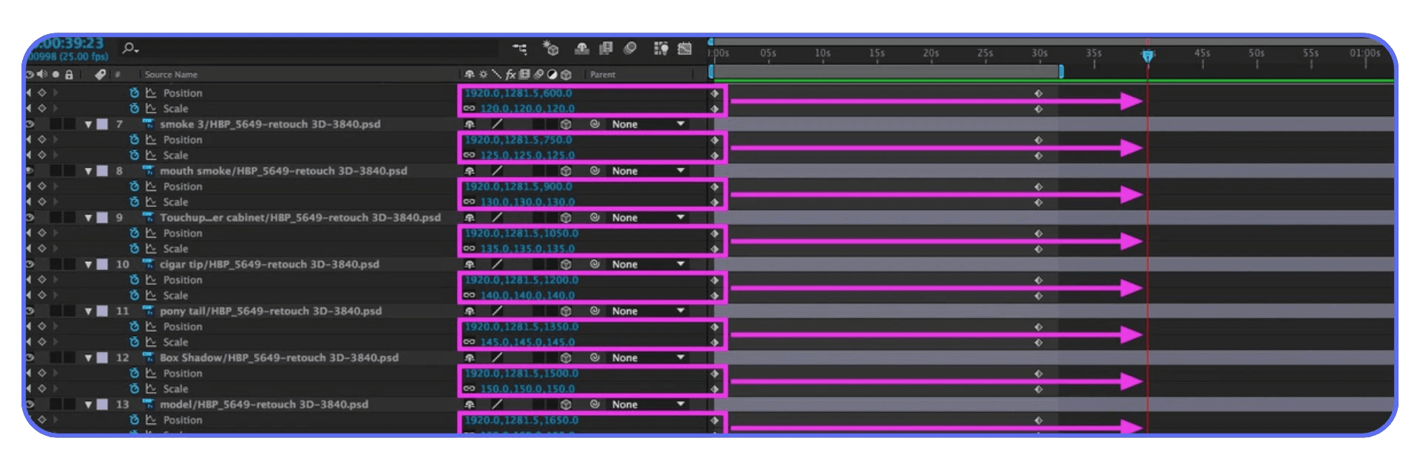The height and width of the screenshot is (475, 1420).
Task: Toggle 3D layer switch on smoke 3
Action: (x=566, y=124)
